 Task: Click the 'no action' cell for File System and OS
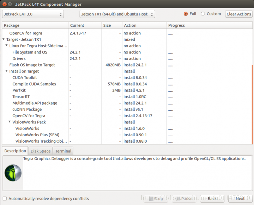[132, 52]
